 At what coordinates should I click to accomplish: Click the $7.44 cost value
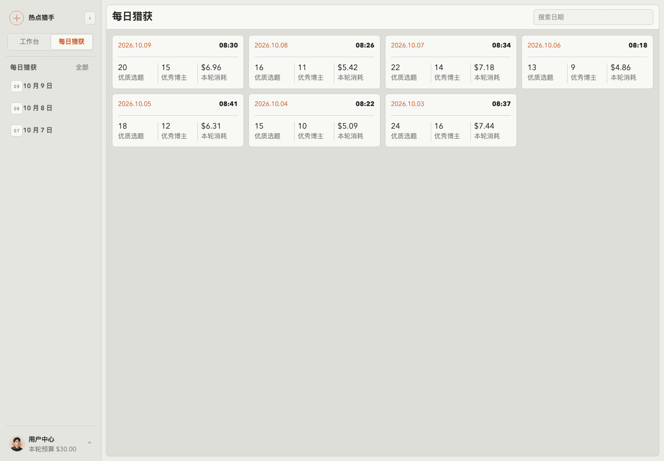484,126
